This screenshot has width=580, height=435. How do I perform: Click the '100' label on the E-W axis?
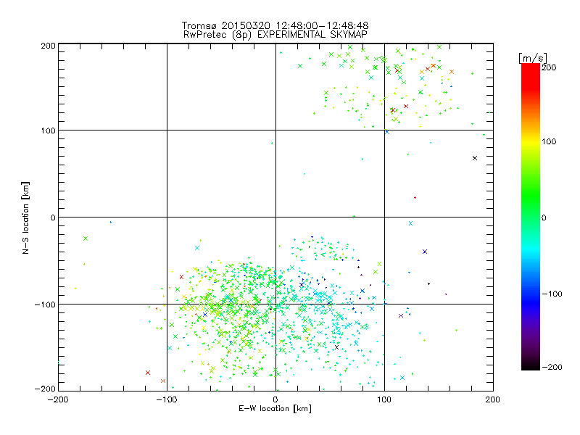(x=384, y=399)
